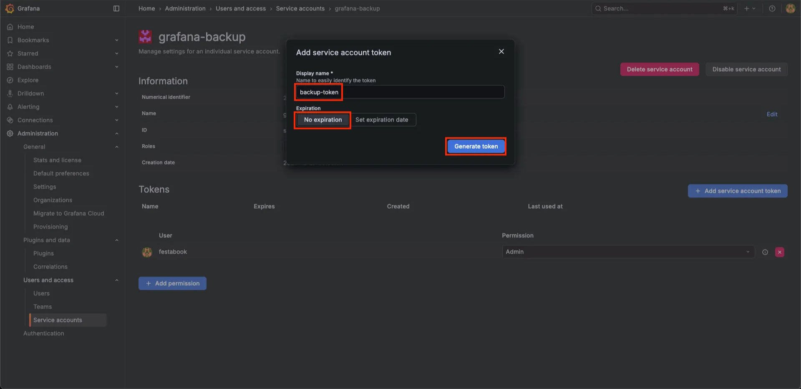
Task: Click the festabook user avatar
Action: point(147,252)
